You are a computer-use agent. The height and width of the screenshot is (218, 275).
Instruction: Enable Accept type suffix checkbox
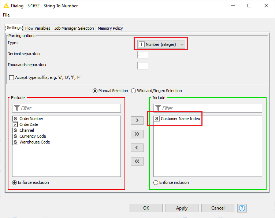click(12, 78)
